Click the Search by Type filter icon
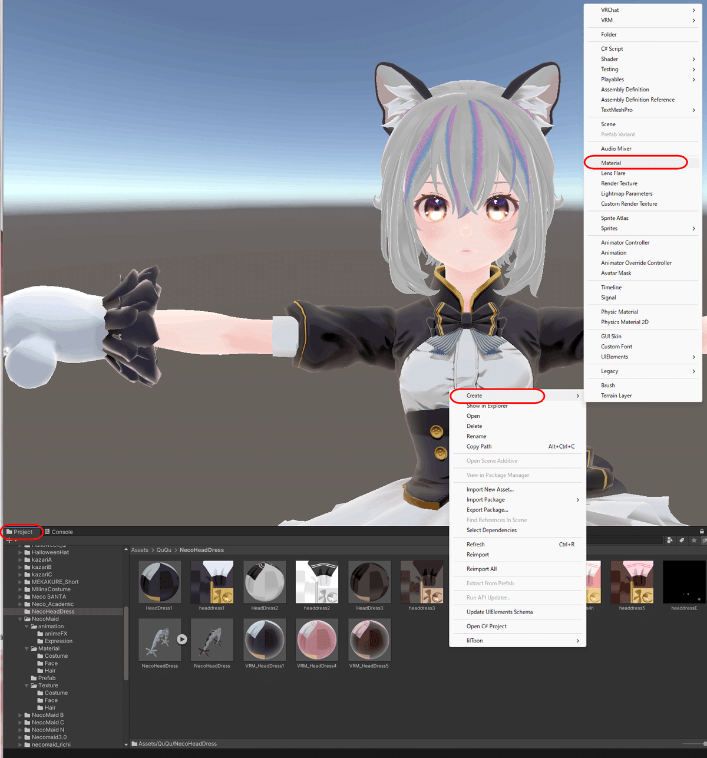This screenshot has height=758, width=707. click(x=670, y=540)
